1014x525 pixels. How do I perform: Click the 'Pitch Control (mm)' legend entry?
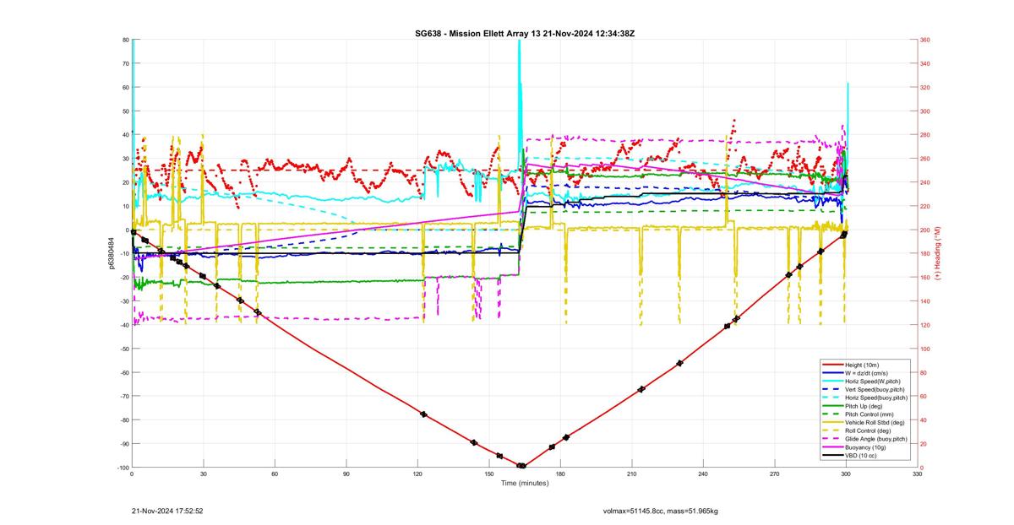point(870,414)
